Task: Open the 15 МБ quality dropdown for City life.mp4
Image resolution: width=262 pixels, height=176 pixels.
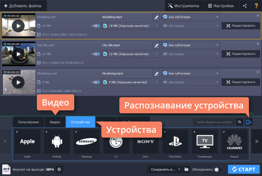Action: point(131,54)
